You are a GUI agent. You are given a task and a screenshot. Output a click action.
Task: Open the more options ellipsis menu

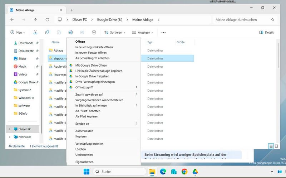(163, 32)
